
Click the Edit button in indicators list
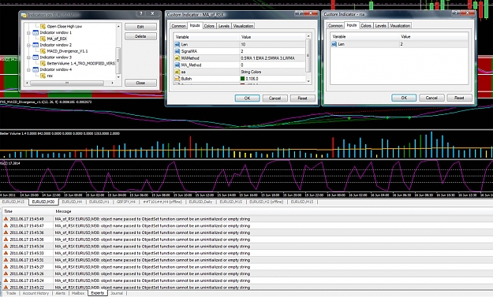point(140,27)
